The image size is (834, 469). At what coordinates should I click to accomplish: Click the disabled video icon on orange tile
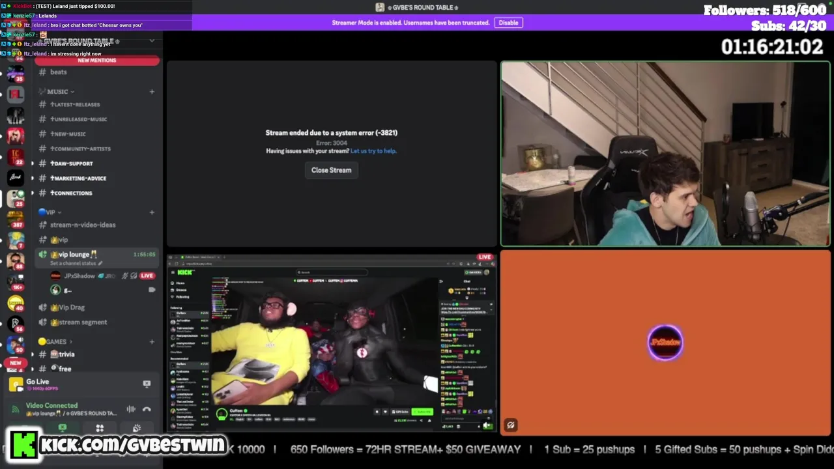(x=511, y=425)
